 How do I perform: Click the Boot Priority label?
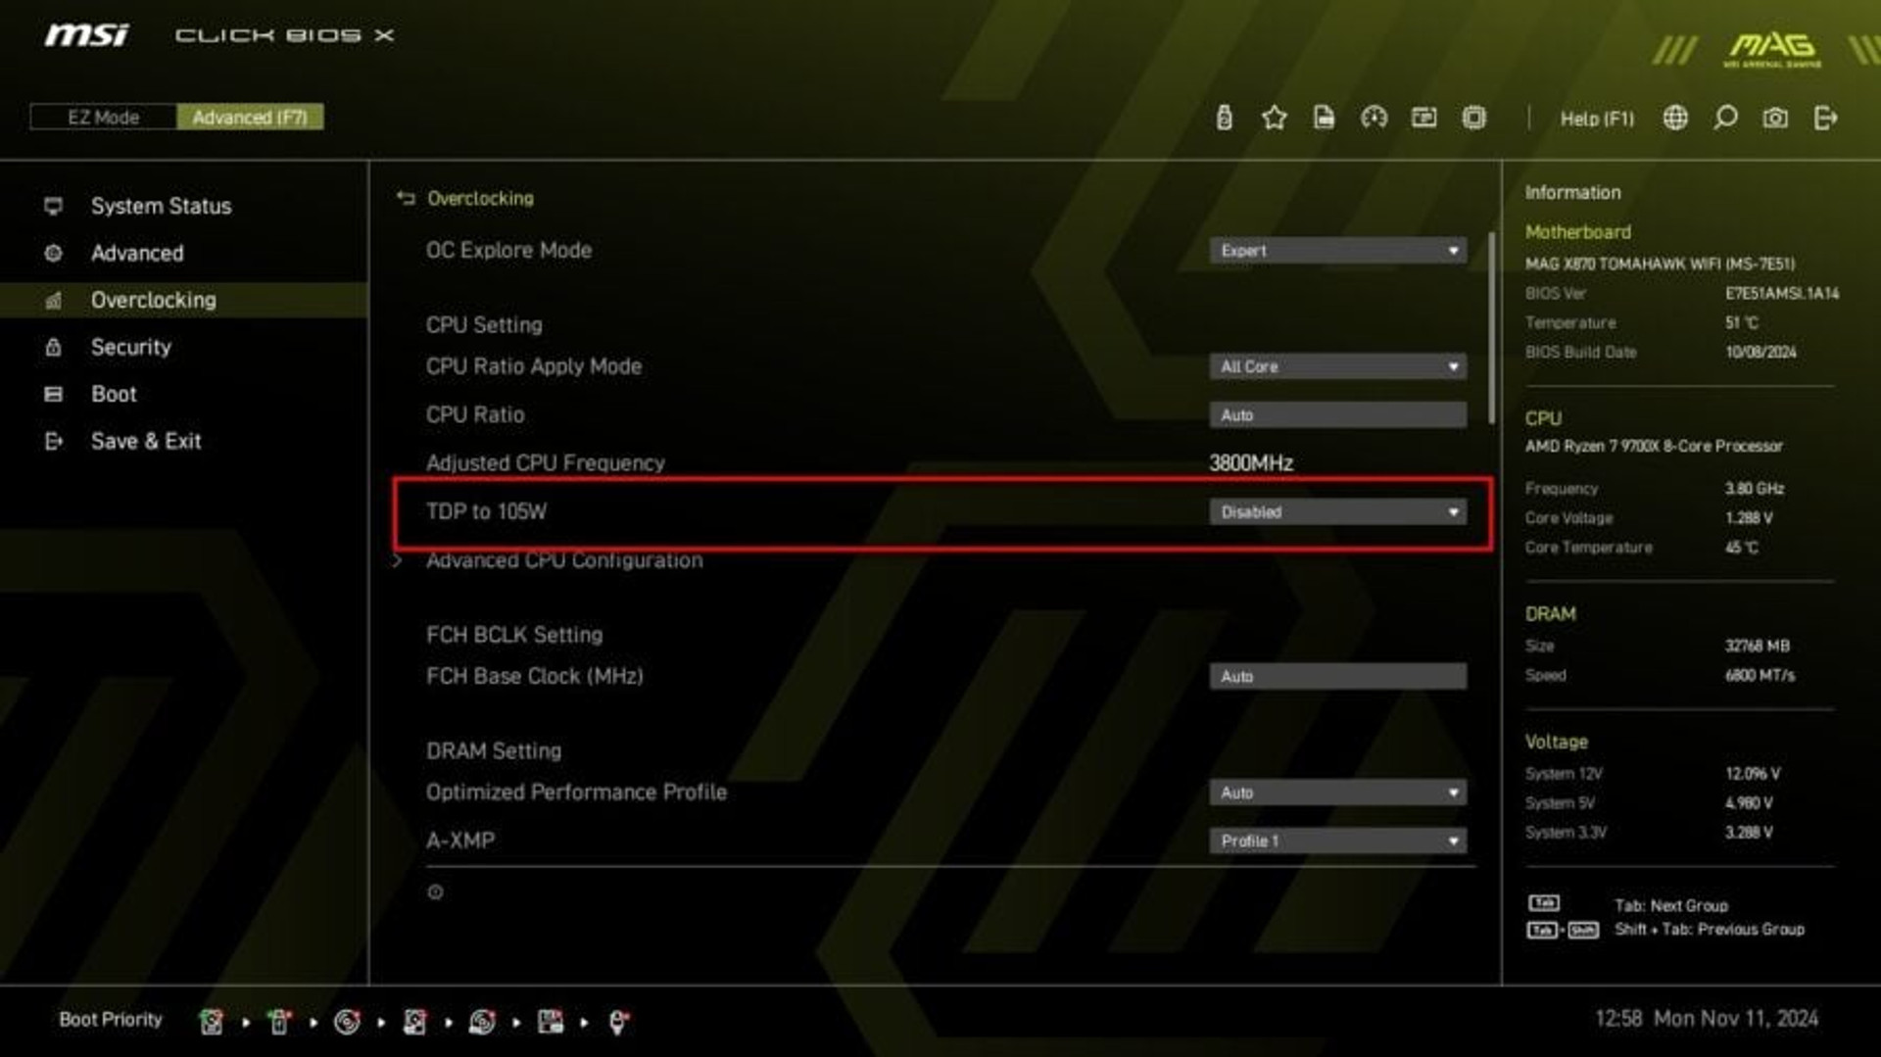coord(111,1020)
